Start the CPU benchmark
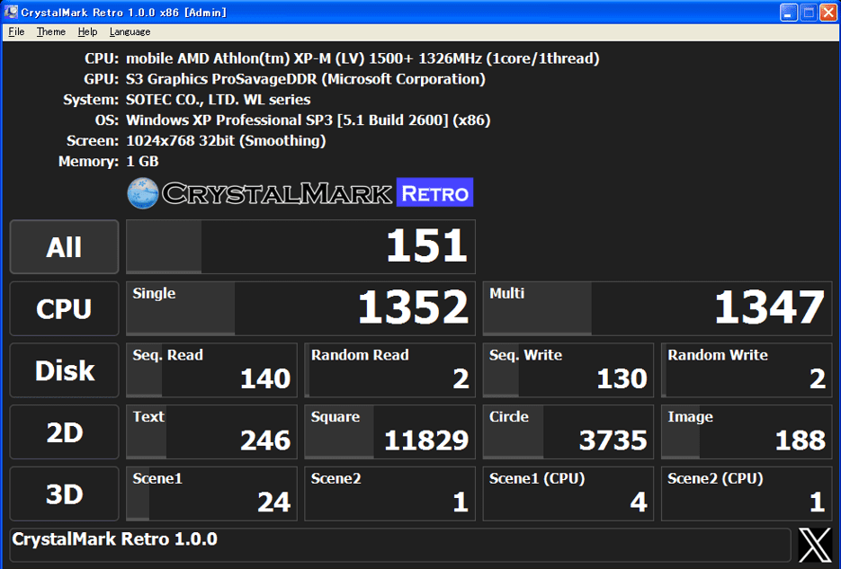This screenshot has width=841, height=569. coord(65,308)
